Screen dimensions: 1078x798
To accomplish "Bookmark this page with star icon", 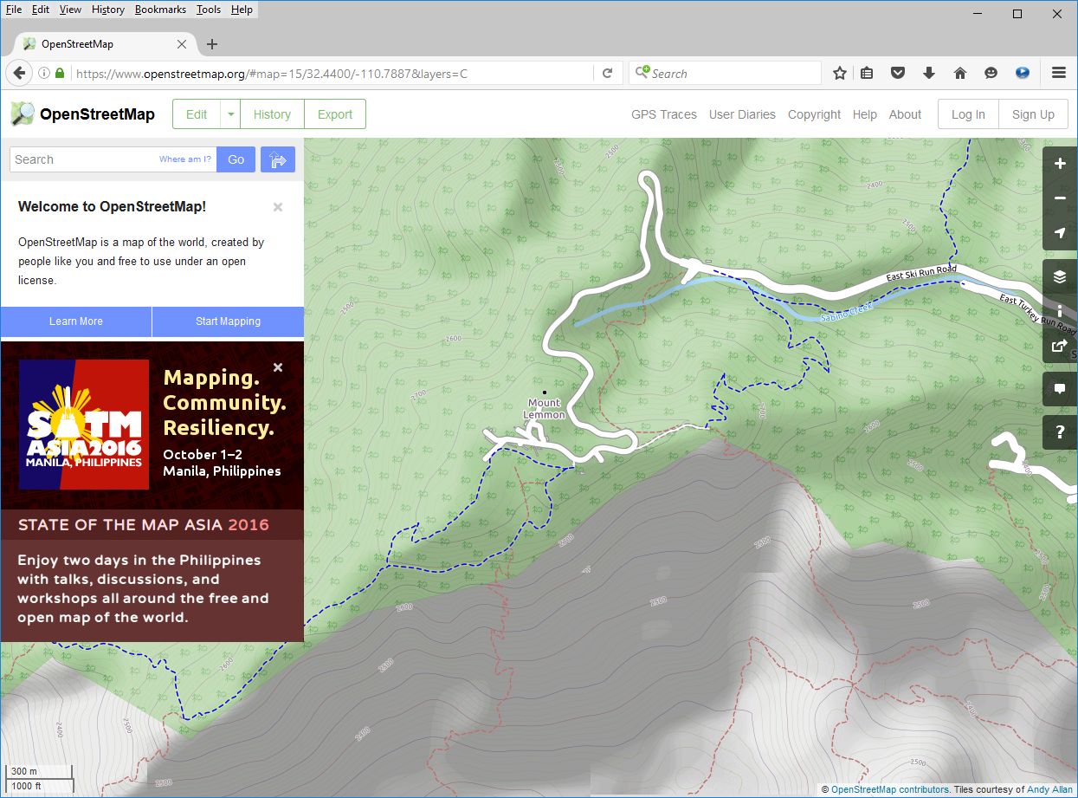I will point(839,74).
